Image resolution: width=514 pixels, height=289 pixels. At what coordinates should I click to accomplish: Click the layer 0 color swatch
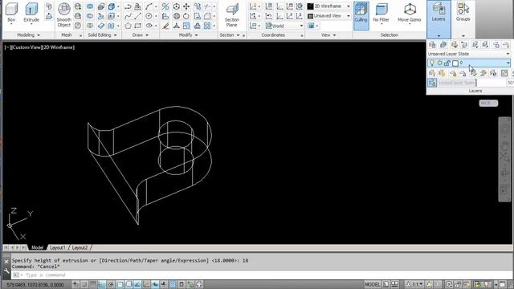[x=455, y=63]
